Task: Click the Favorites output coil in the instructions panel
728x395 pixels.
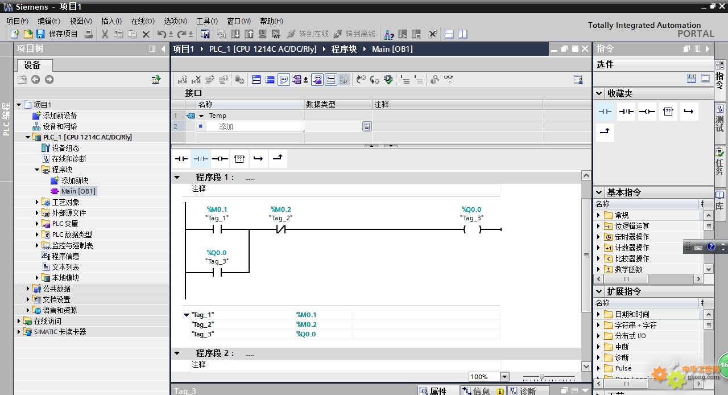Action: point(647,112)
